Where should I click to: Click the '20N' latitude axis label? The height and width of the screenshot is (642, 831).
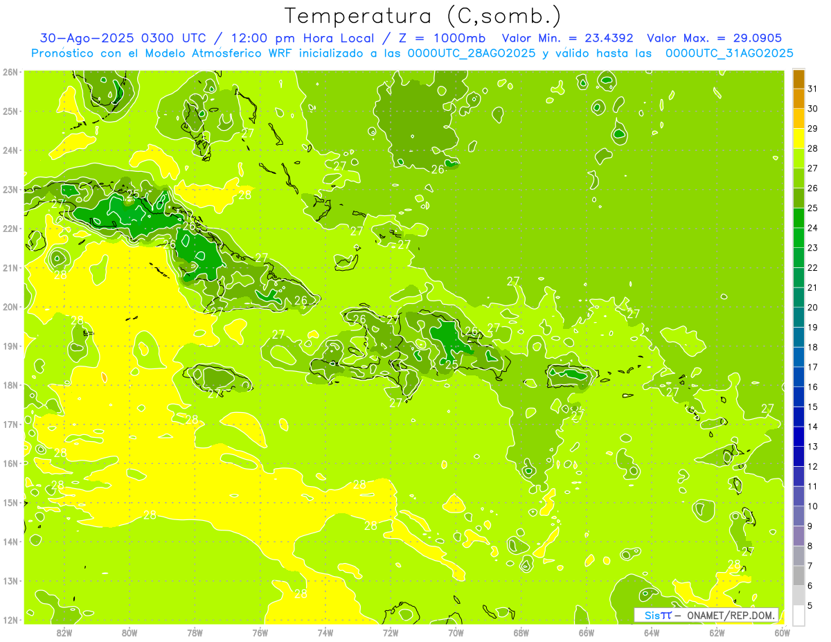[x=10, y=307]
